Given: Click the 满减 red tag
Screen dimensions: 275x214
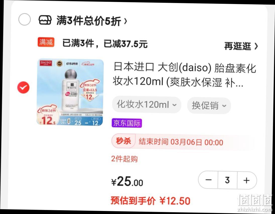Looking at the screenshot, I should pos(46,42).
